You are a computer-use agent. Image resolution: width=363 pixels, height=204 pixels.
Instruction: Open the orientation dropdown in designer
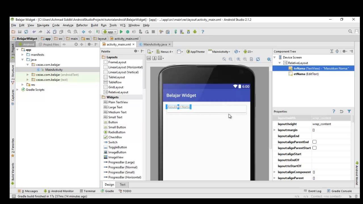180,52
